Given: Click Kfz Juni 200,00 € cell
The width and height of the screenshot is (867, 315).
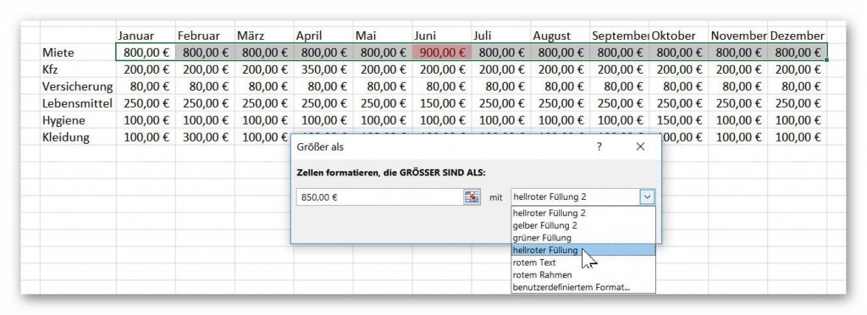Looking at the screenshot, I should click(x=442, y=69).
